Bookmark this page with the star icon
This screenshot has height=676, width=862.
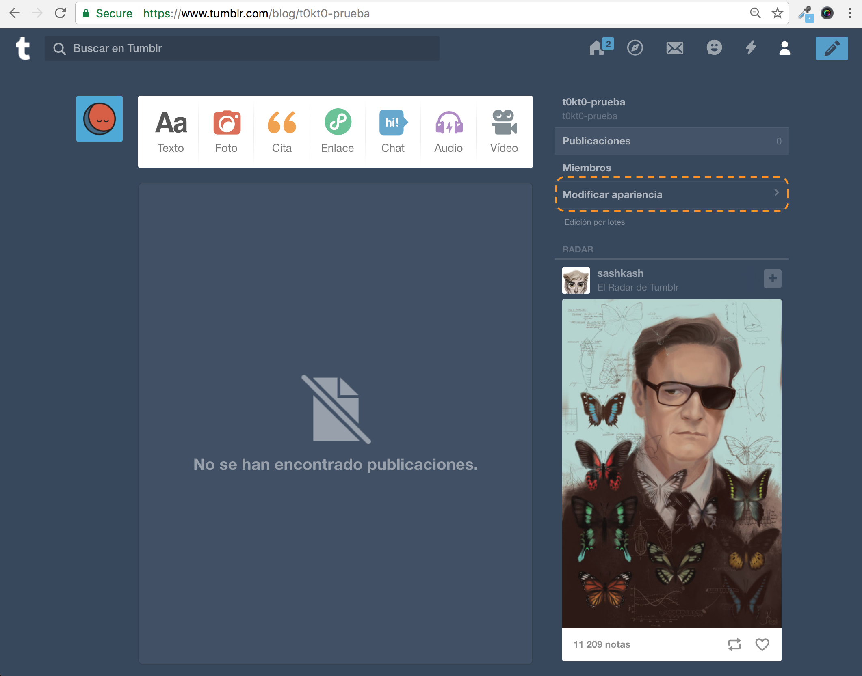point(778,13)
